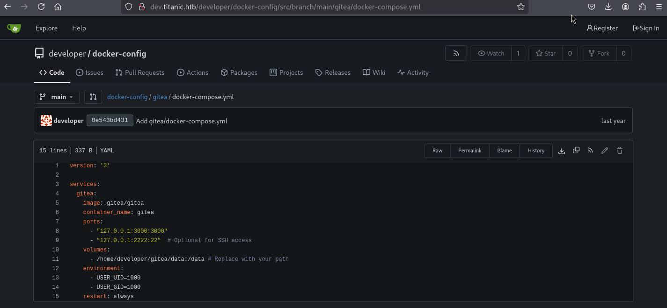Go back with browser back arrow

(7, 7)
